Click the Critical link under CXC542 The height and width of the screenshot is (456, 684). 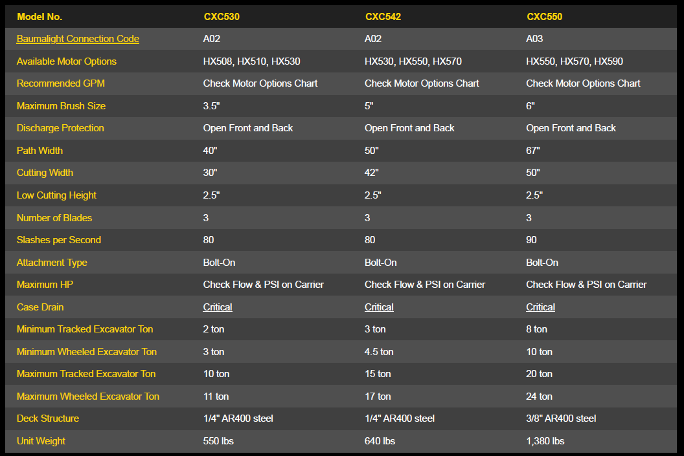coord(379,307)
